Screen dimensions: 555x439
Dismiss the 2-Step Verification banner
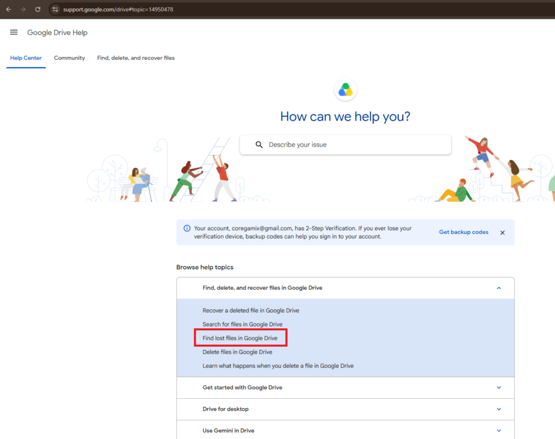(x=502, y=233)
